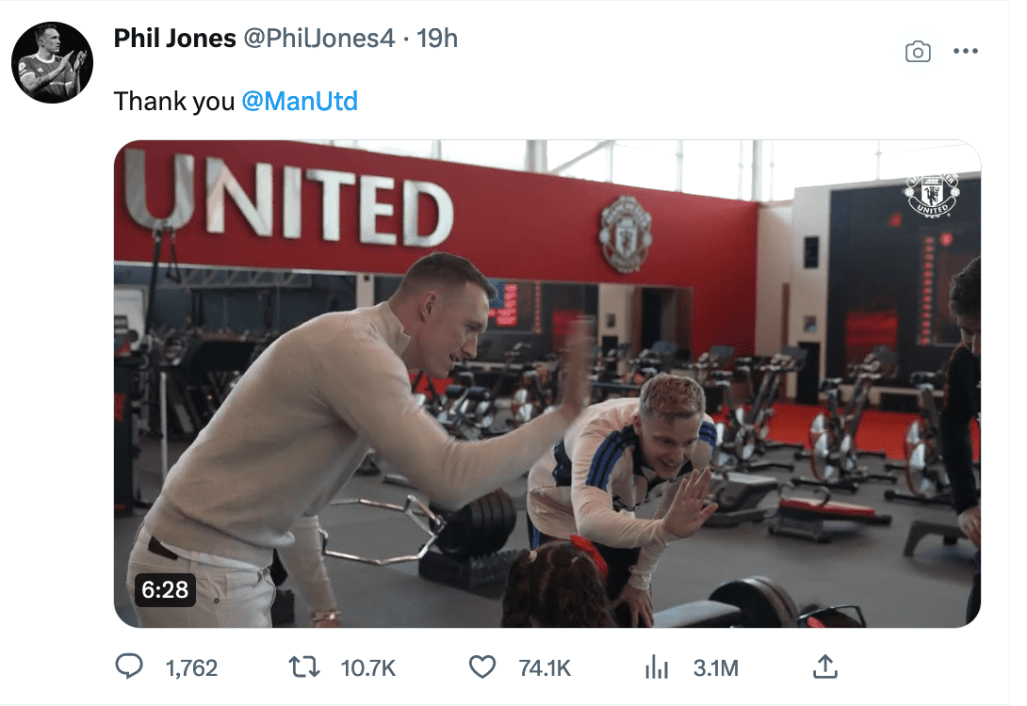Viewport: 1027px width, 706px height.
Task: Click the 3.1M views count
Action: pos(716,668)
